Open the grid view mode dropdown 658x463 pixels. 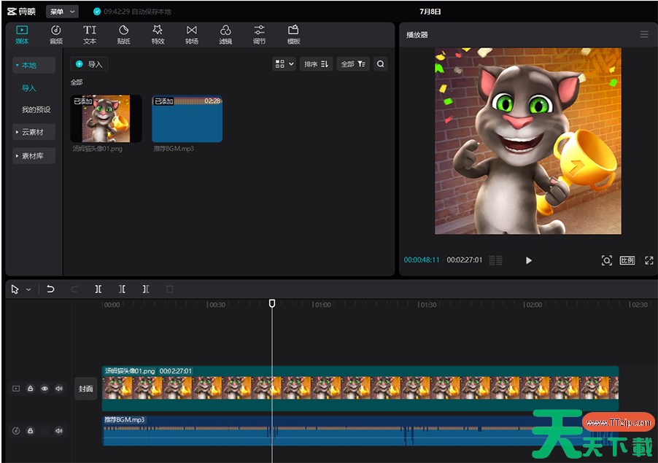283,64
